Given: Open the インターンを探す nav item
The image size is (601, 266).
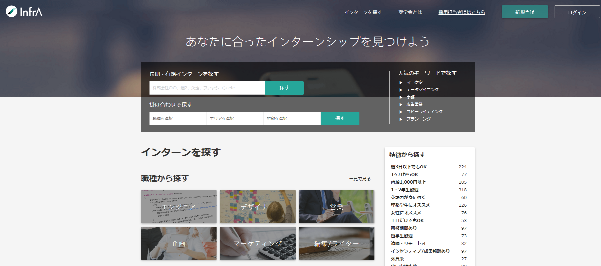Looking at the screenshot, I should pyautogui.click(x=363, y=12).
